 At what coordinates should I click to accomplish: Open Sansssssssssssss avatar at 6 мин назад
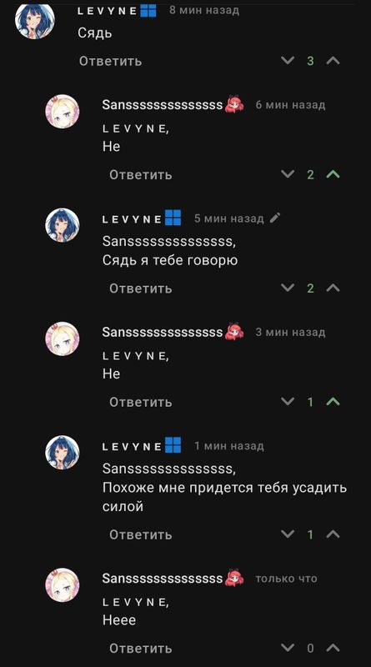pyautogui.click(x=63, y=112)
